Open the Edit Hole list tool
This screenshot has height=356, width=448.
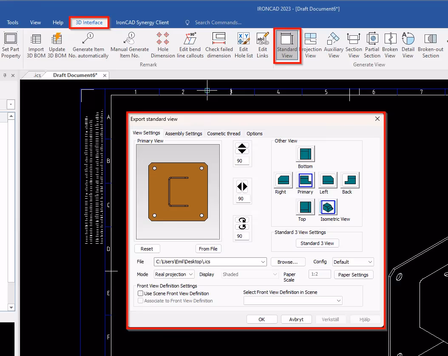coord(244,45)
